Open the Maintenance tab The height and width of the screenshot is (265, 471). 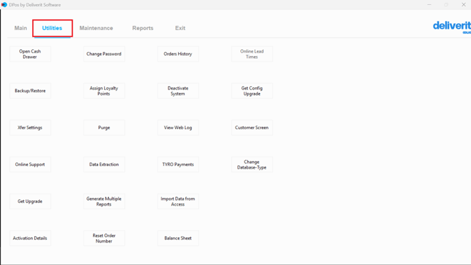coord(96,28)
